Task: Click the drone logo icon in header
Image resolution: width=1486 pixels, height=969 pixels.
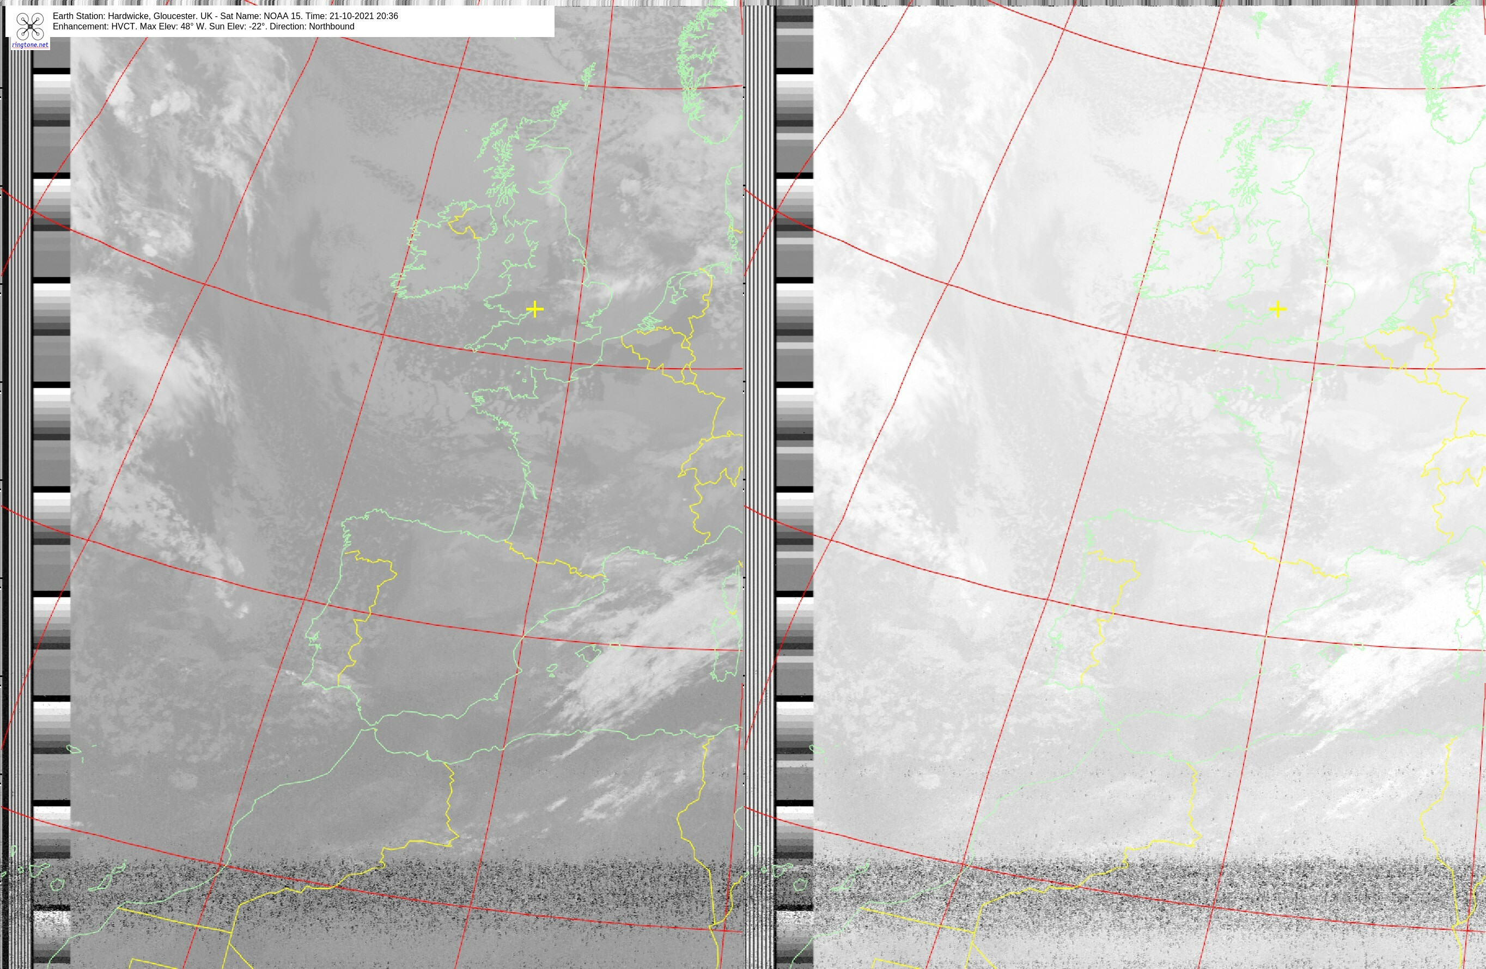Action: [29, 26]
